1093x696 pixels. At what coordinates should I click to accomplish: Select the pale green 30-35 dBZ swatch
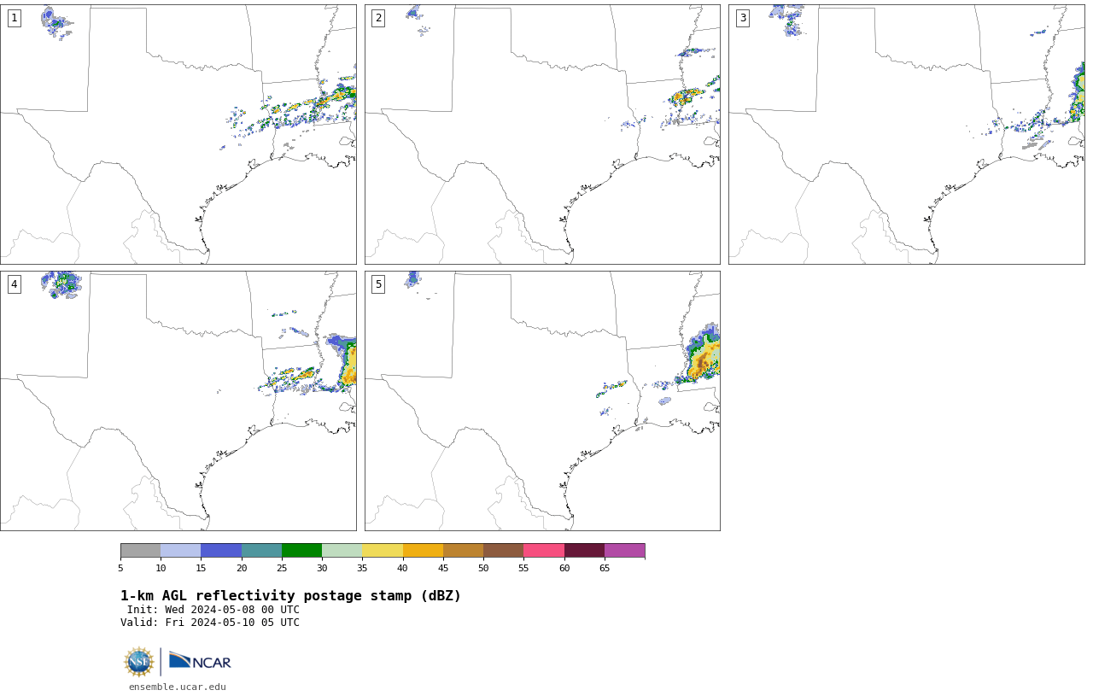point(342,551)
